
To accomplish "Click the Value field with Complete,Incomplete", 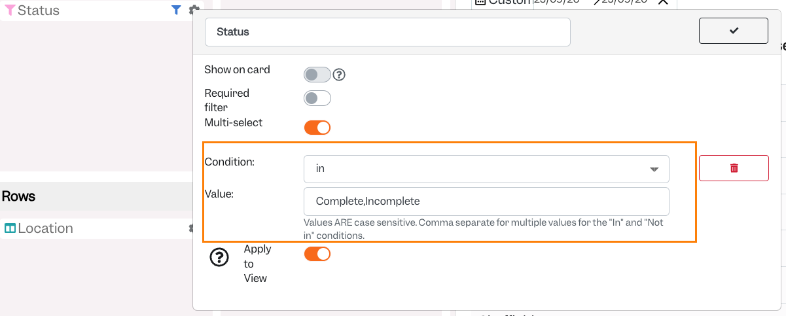I will pos(486,201).
